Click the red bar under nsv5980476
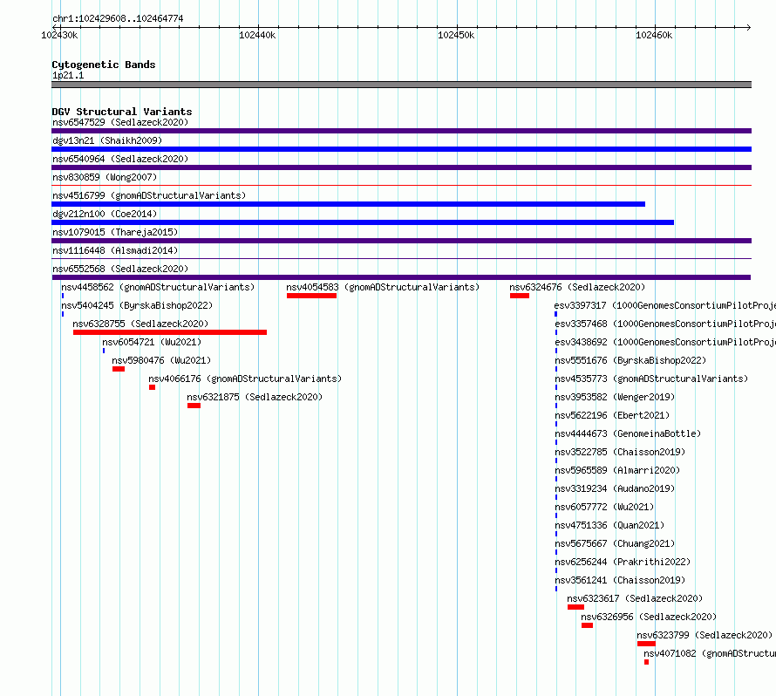The image size is (776, 696). 119,369
